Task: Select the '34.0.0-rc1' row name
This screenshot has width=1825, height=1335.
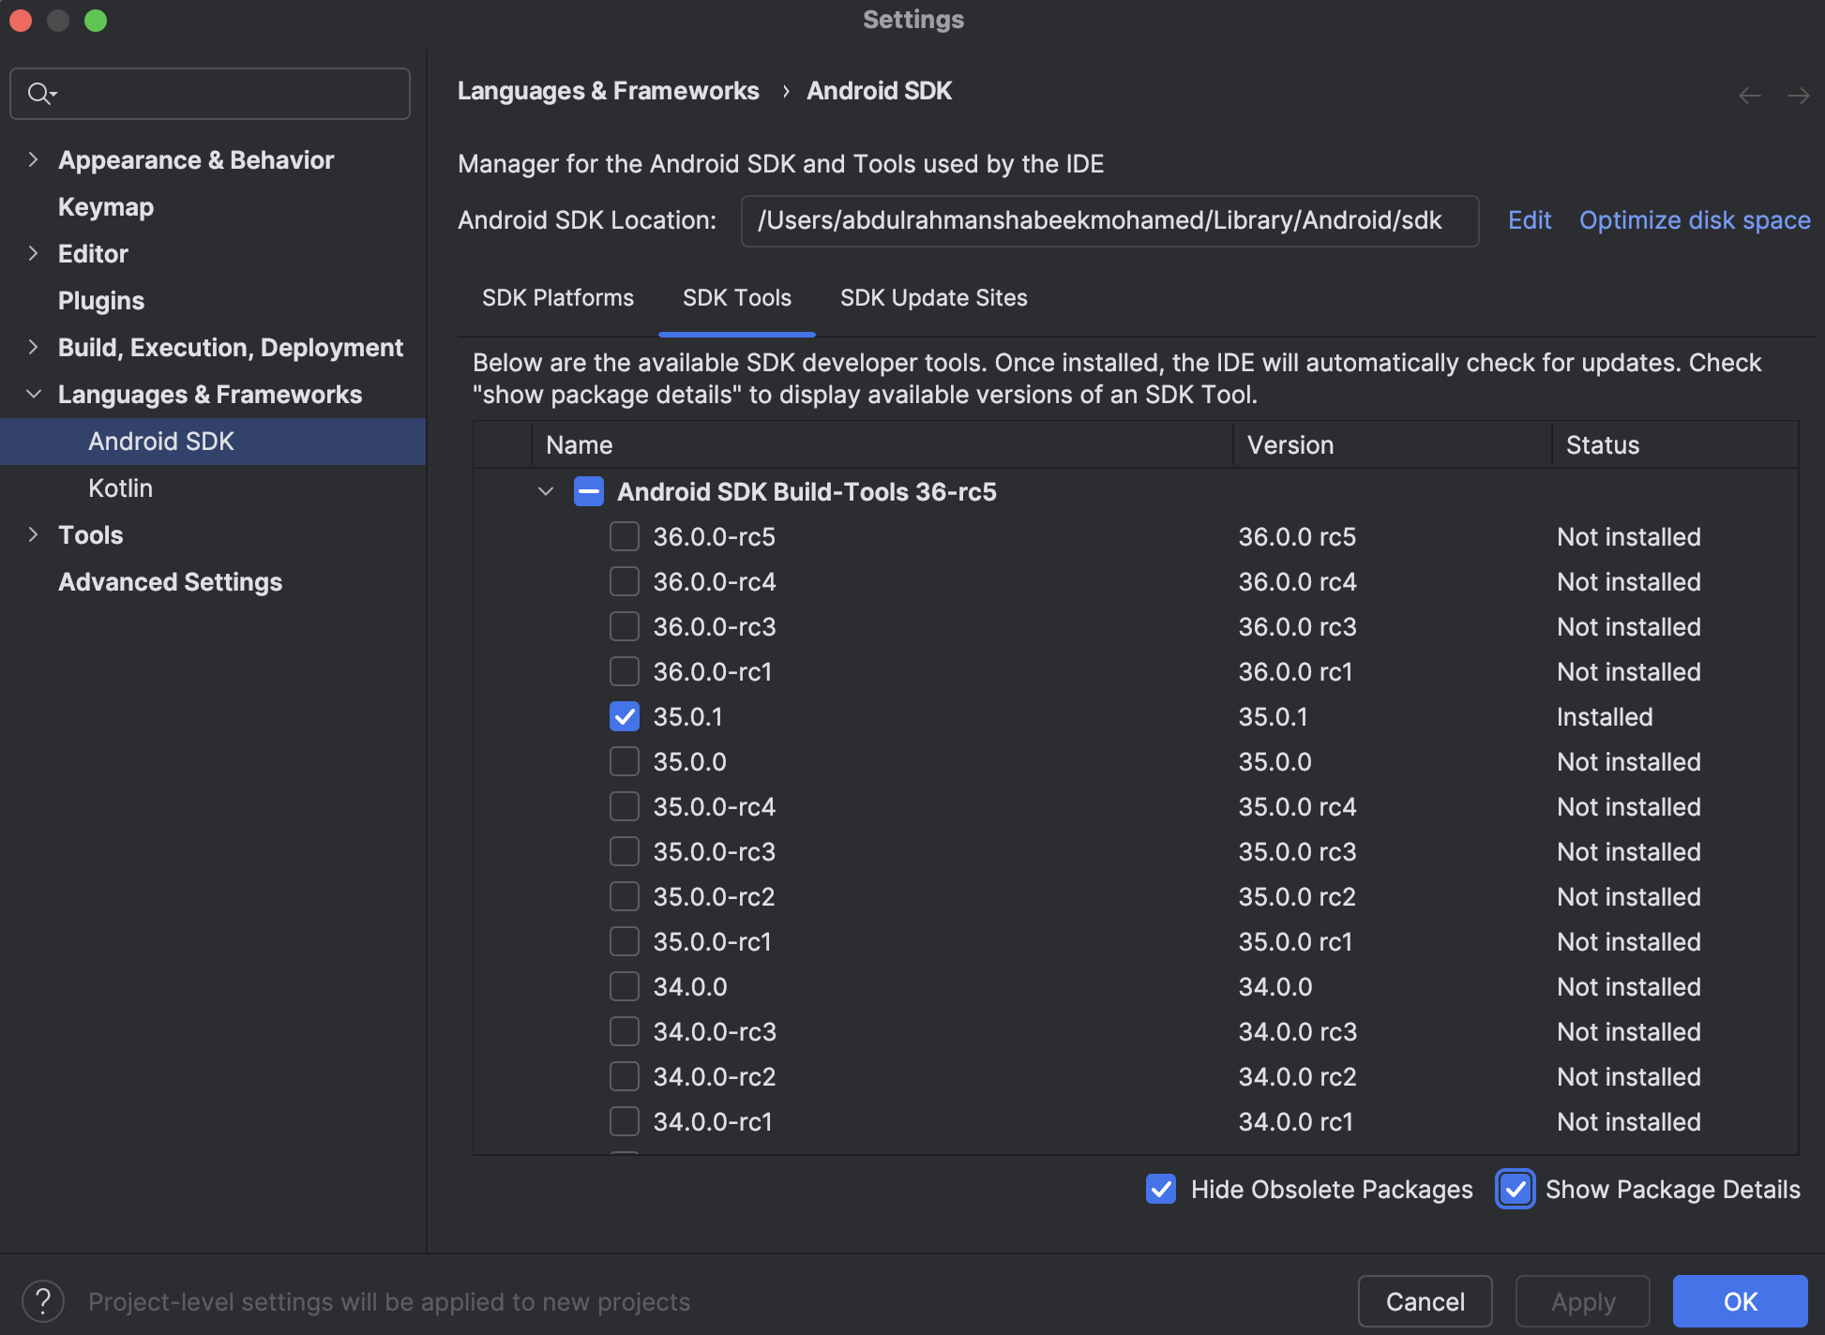Action: click(713, 1122)
